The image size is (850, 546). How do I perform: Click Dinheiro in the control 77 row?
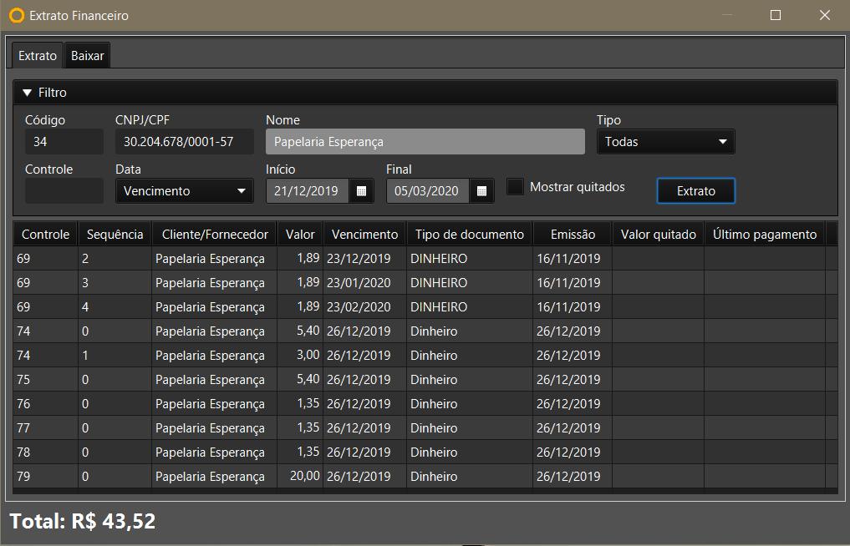point(434,428)
